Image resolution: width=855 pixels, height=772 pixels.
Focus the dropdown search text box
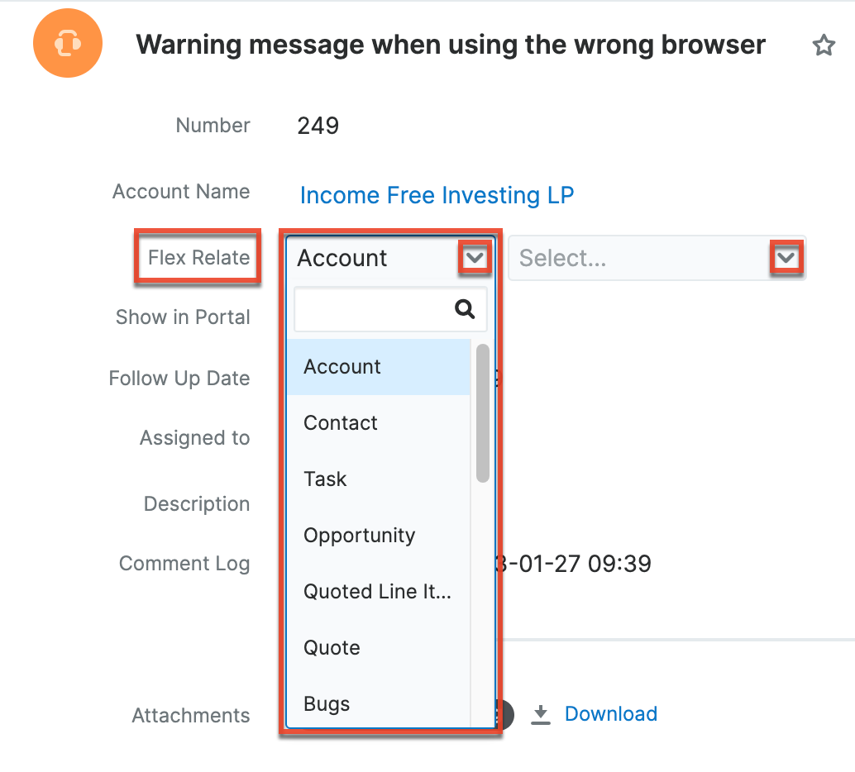tap(373, 310)
